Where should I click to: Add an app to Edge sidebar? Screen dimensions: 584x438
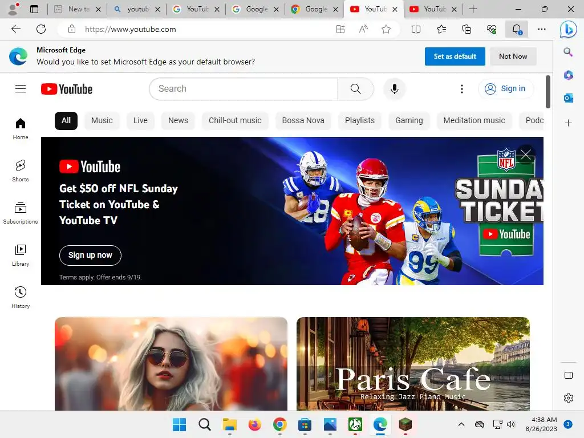(569, 123)
